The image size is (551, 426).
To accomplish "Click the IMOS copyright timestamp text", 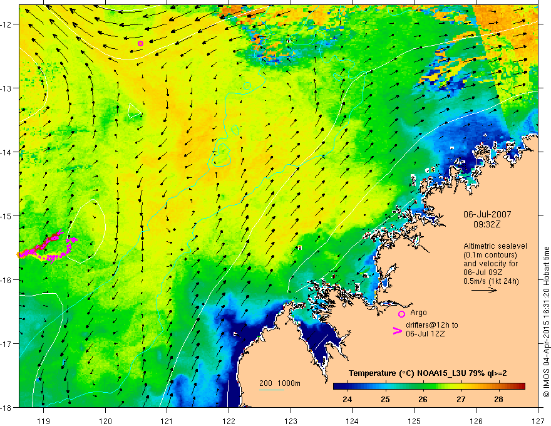I will point(546,322).
